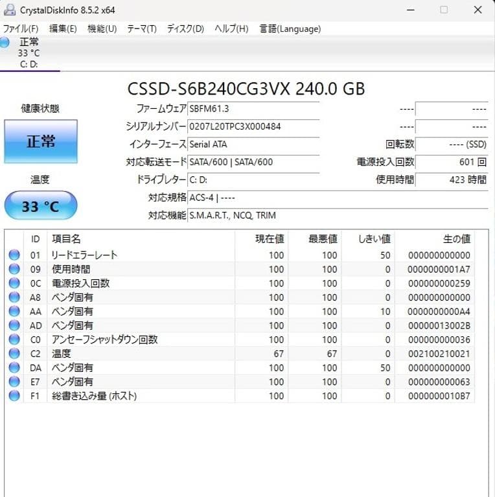This screenshot has width=495, height=497.
Task: Select the リードエラーレート attribute name
Action: (85, 255)
